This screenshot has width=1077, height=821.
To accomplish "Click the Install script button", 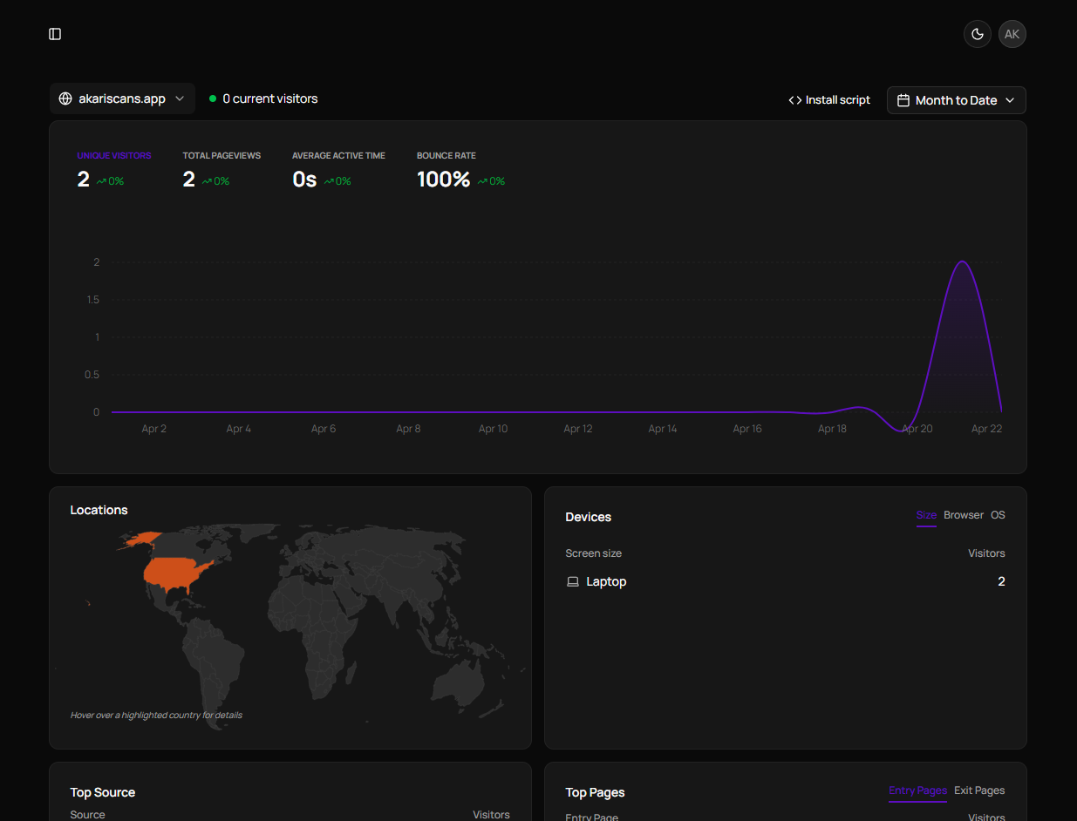I will (829, 100).
